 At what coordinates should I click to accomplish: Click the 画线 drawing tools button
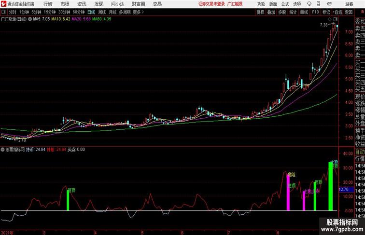304,12
